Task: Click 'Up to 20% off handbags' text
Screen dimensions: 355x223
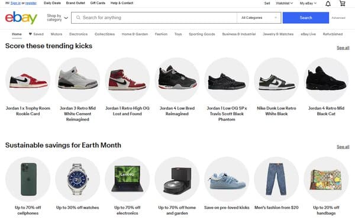Action: point(326,211)
